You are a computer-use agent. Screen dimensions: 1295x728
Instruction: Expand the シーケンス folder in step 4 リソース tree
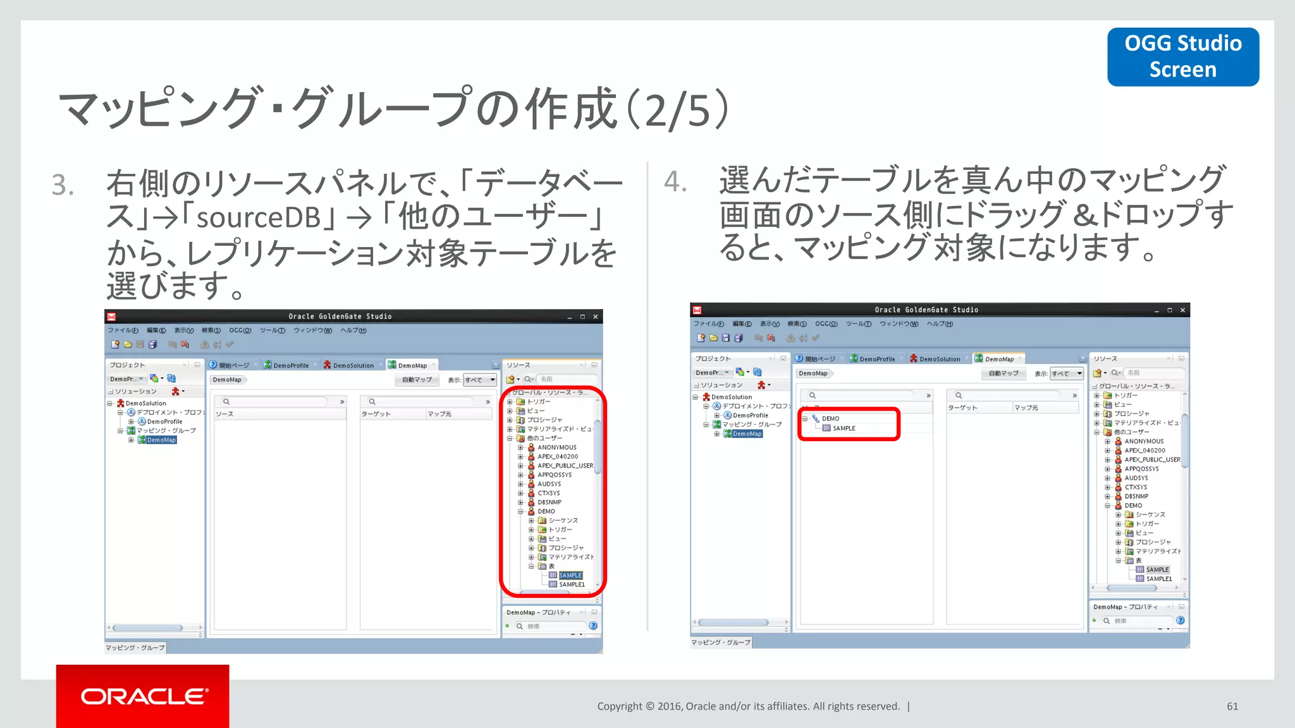[x=1118, y=514]
